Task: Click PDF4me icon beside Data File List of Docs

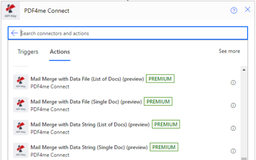Action: (21, 82)
